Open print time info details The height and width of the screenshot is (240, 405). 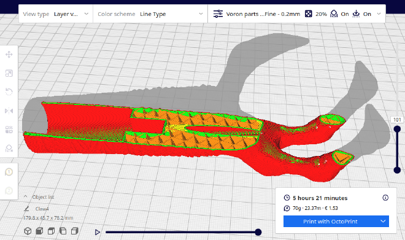pos(385,198)
